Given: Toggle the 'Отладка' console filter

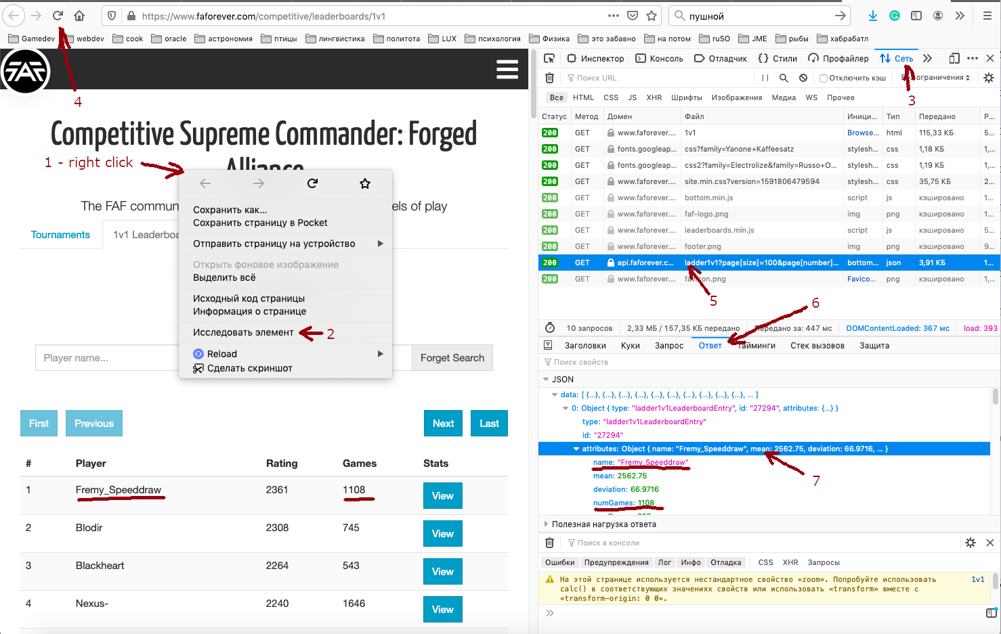Looking at the screenshot, I should point(726,562).
